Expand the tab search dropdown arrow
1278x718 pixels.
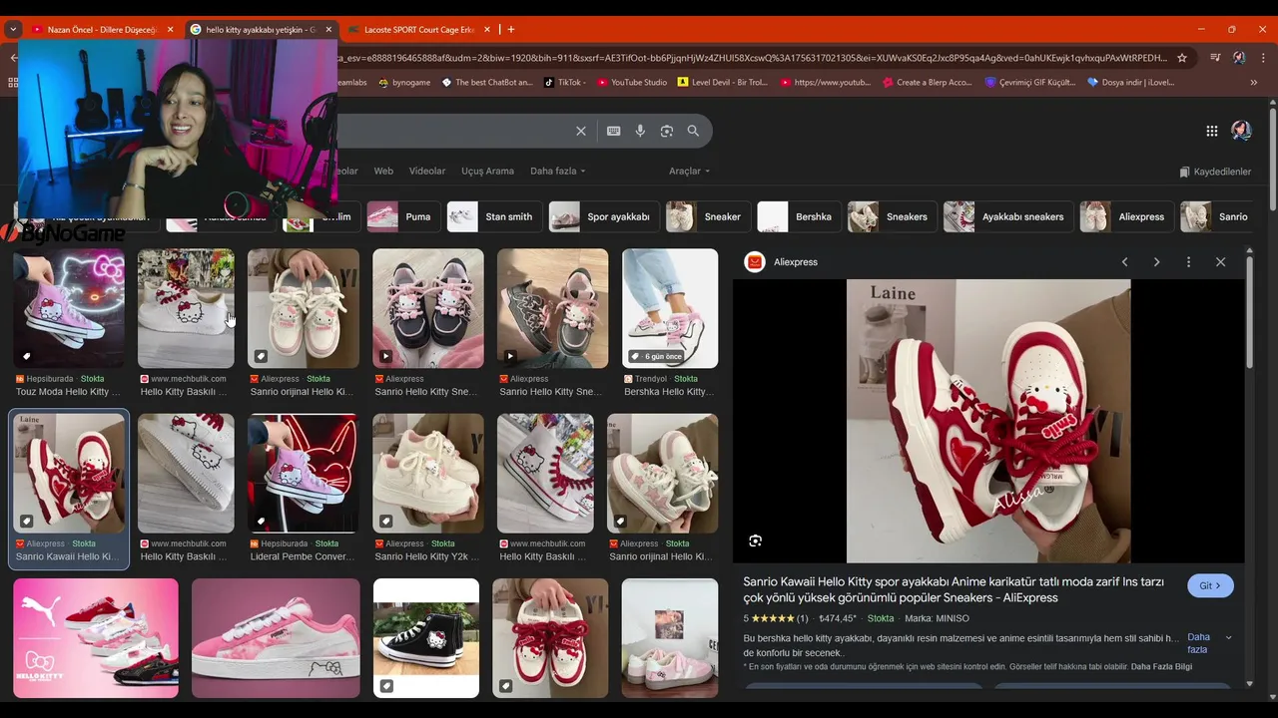13,29
